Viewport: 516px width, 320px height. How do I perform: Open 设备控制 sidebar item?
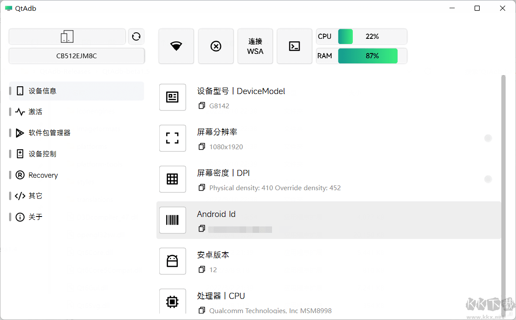[x=76, y=154]
